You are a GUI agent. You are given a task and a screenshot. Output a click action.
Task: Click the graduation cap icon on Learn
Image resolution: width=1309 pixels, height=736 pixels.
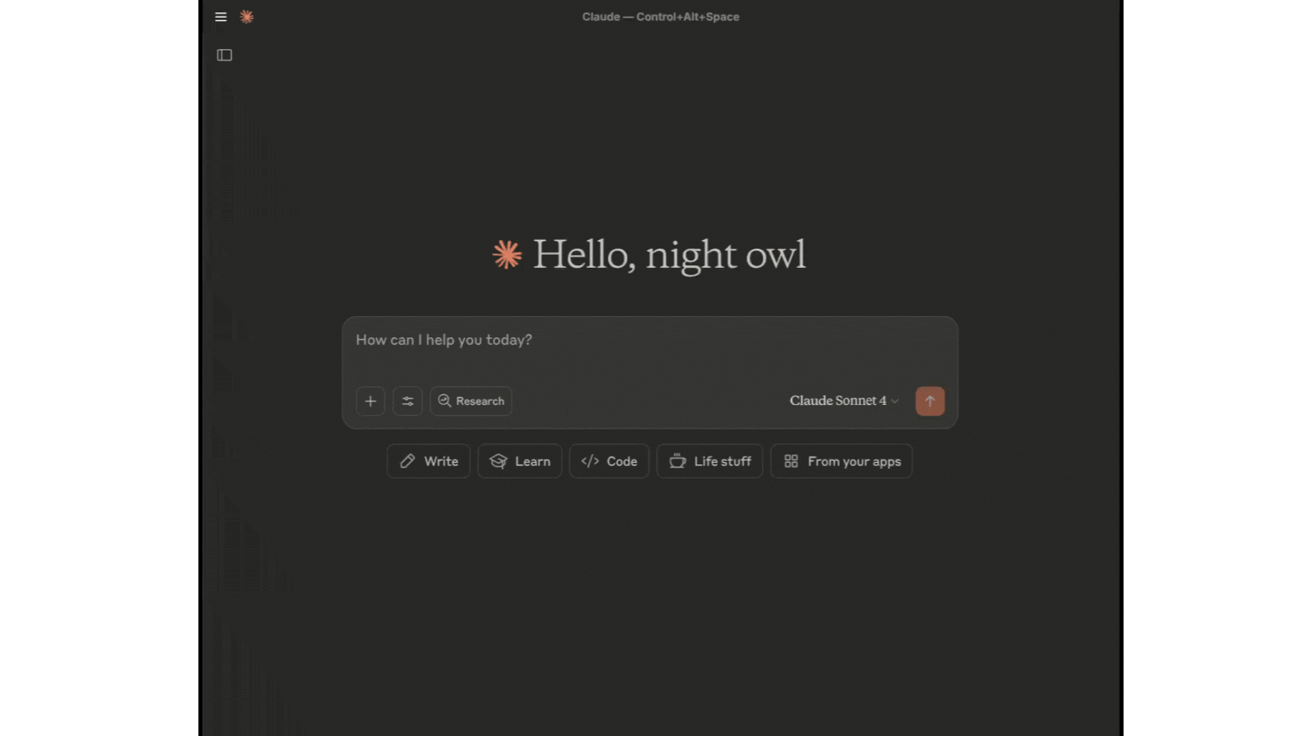point(498,461)
